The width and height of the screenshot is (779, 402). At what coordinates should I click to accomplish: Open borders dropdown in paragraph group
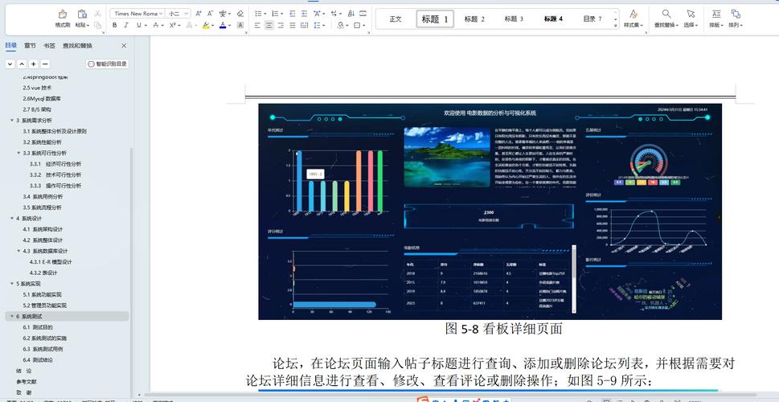tap(364, 25)
